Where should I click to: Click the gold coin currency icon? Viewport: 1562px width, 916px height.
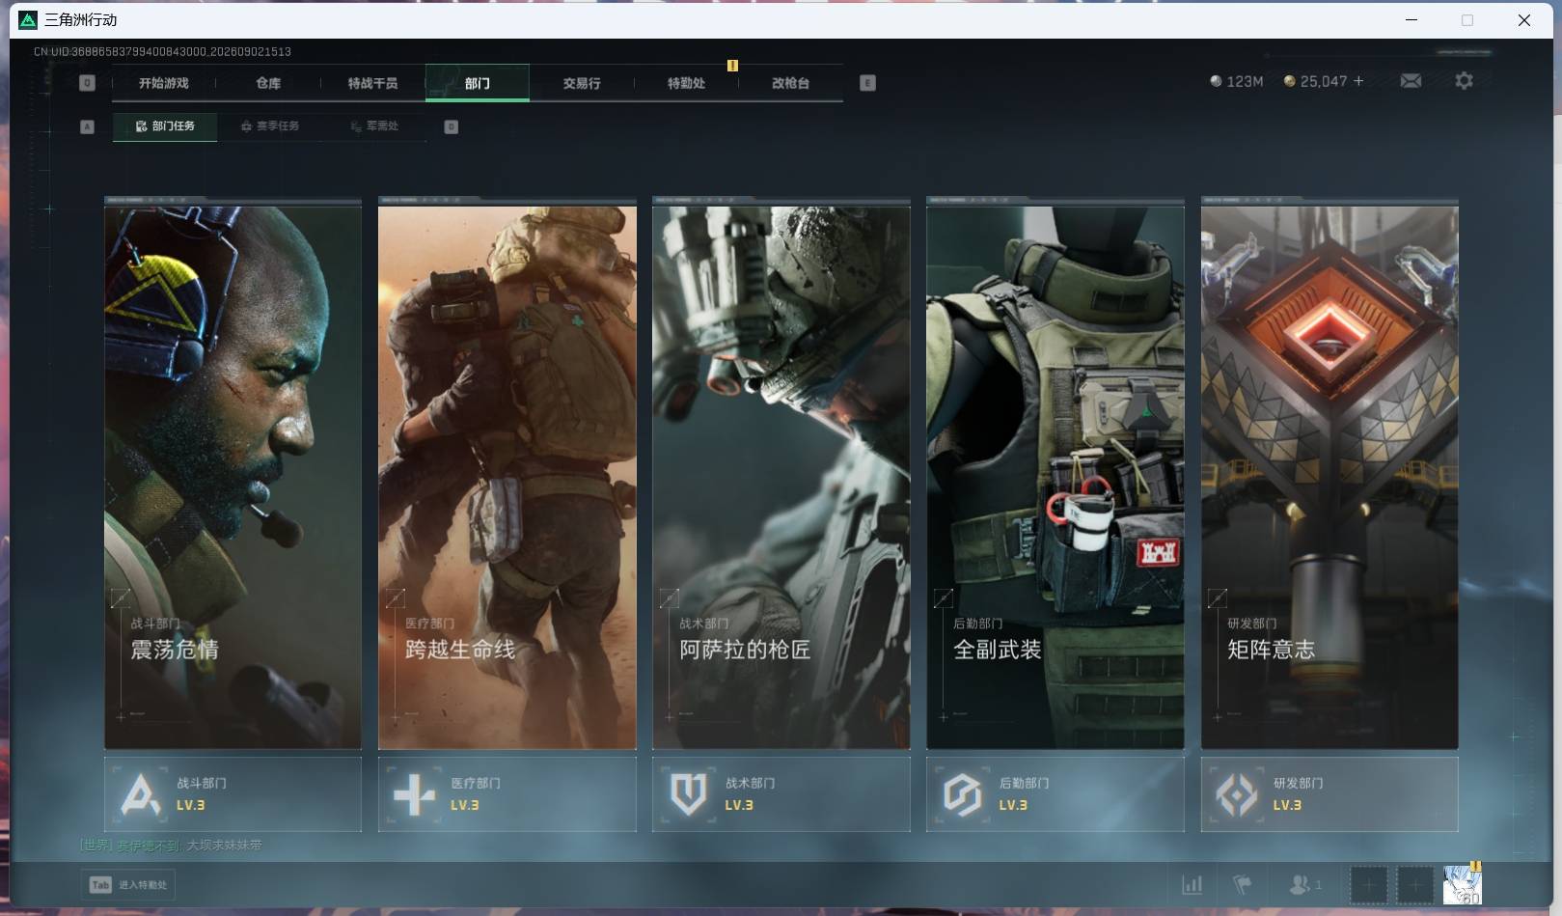[1289, 81]
